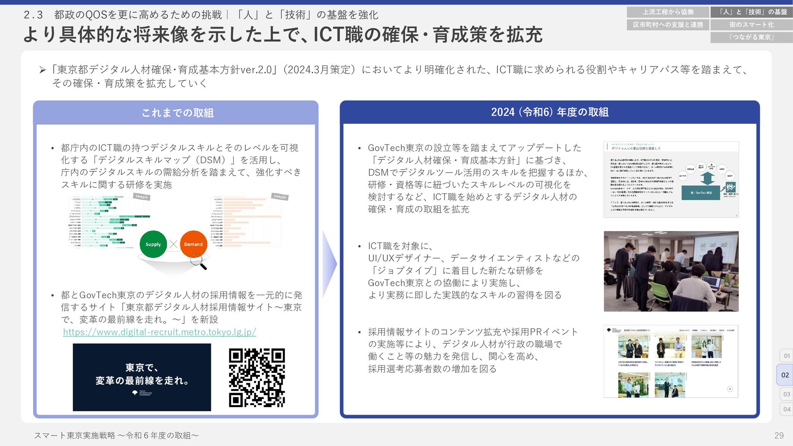Click the QR code image
Image resolution: width=793 pixels, height=446 pixels.
pos(257,378)
